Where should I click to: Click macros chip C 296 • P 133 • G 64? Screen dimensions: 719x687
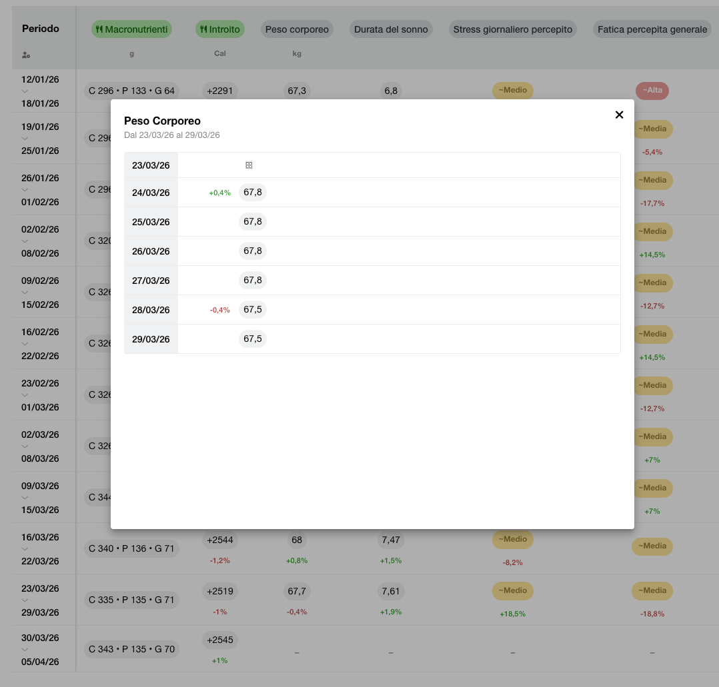(x=131, y=91)
